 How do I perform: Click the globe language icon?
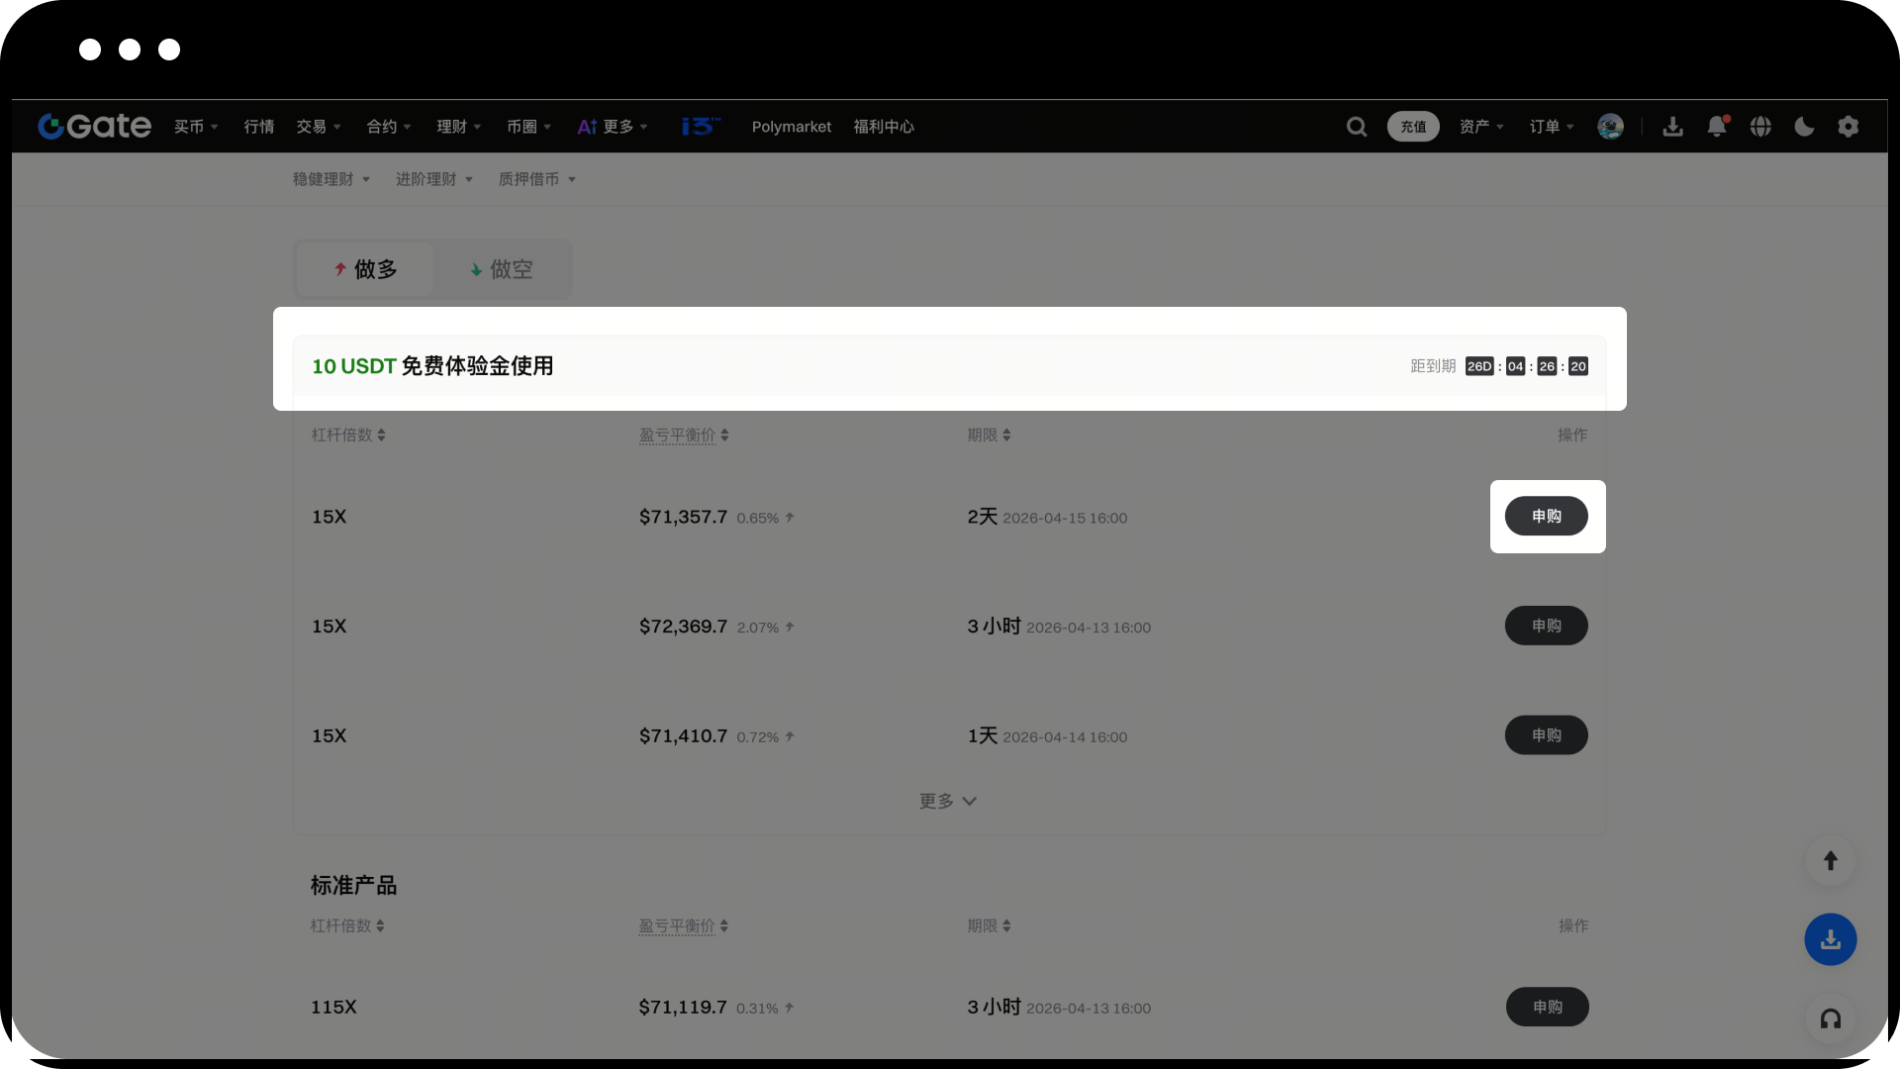(x=1760, y=127)
